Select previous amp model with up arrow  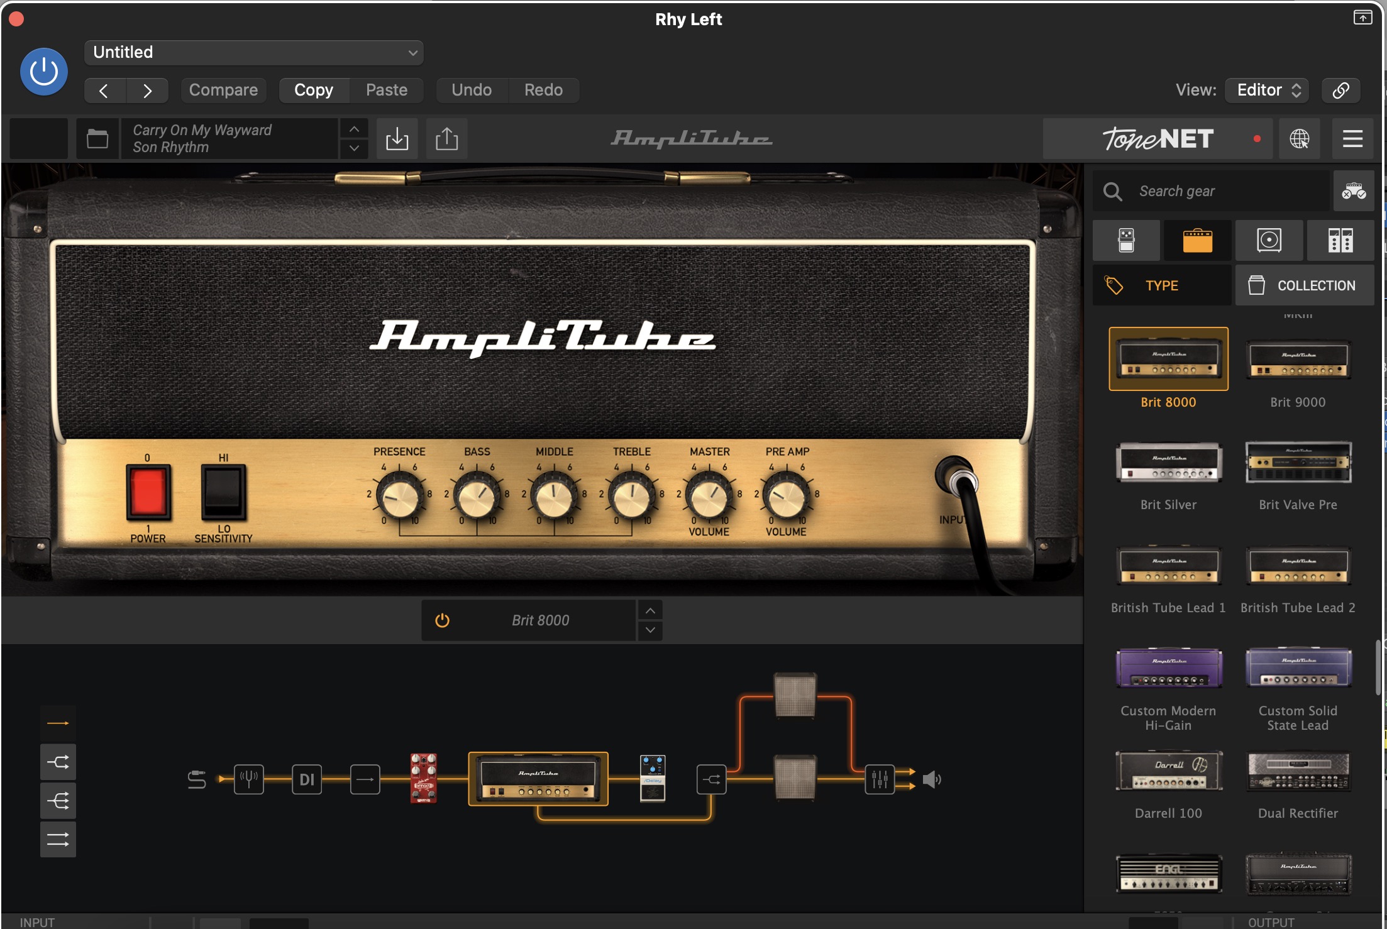[x=650, y=611]
